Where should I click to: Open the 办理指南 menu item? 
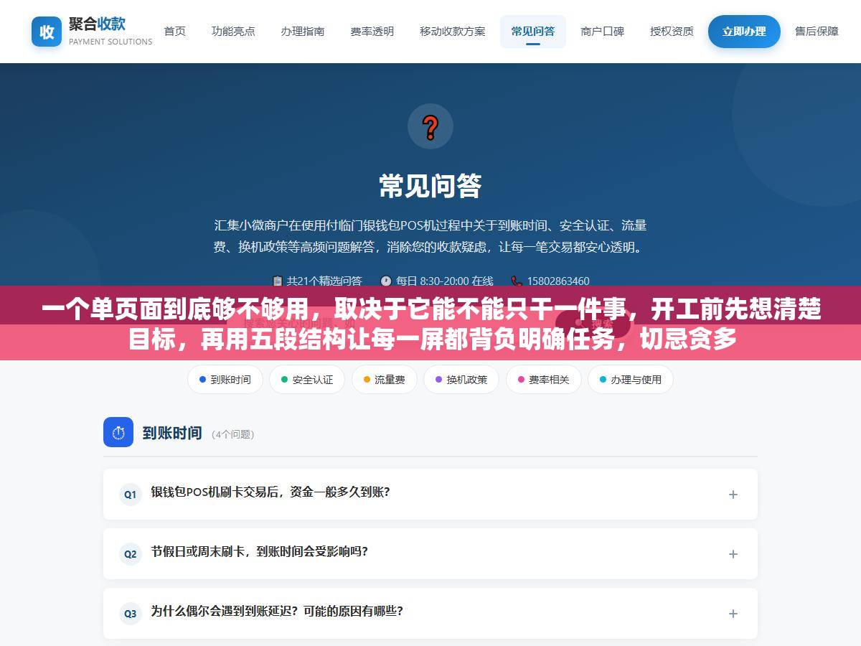(303, 32)
